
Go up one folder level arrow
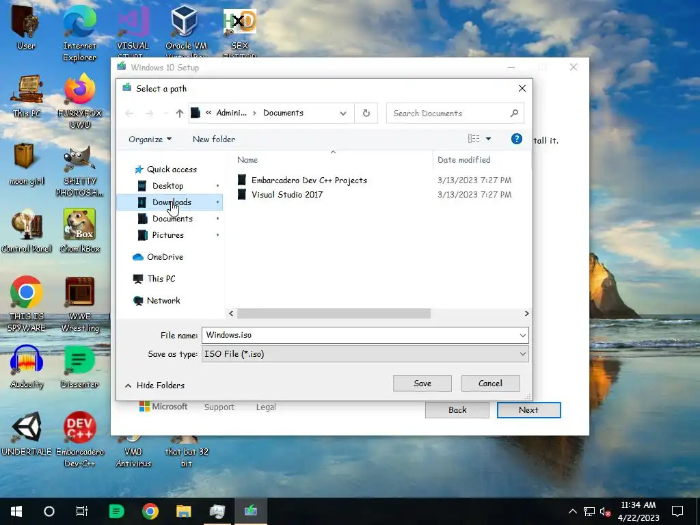(180, 113)
